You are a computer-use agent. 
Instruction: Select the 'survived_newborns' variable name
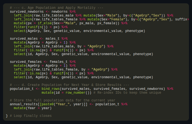[27, 12]
